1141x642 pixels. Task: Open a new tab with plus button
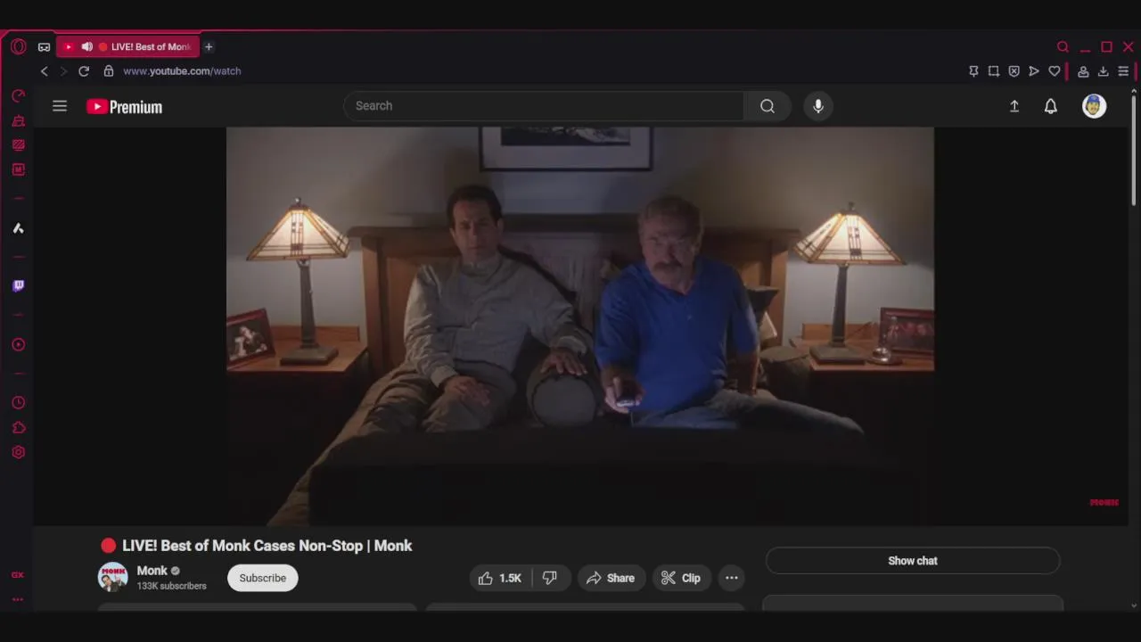(209, 46)
